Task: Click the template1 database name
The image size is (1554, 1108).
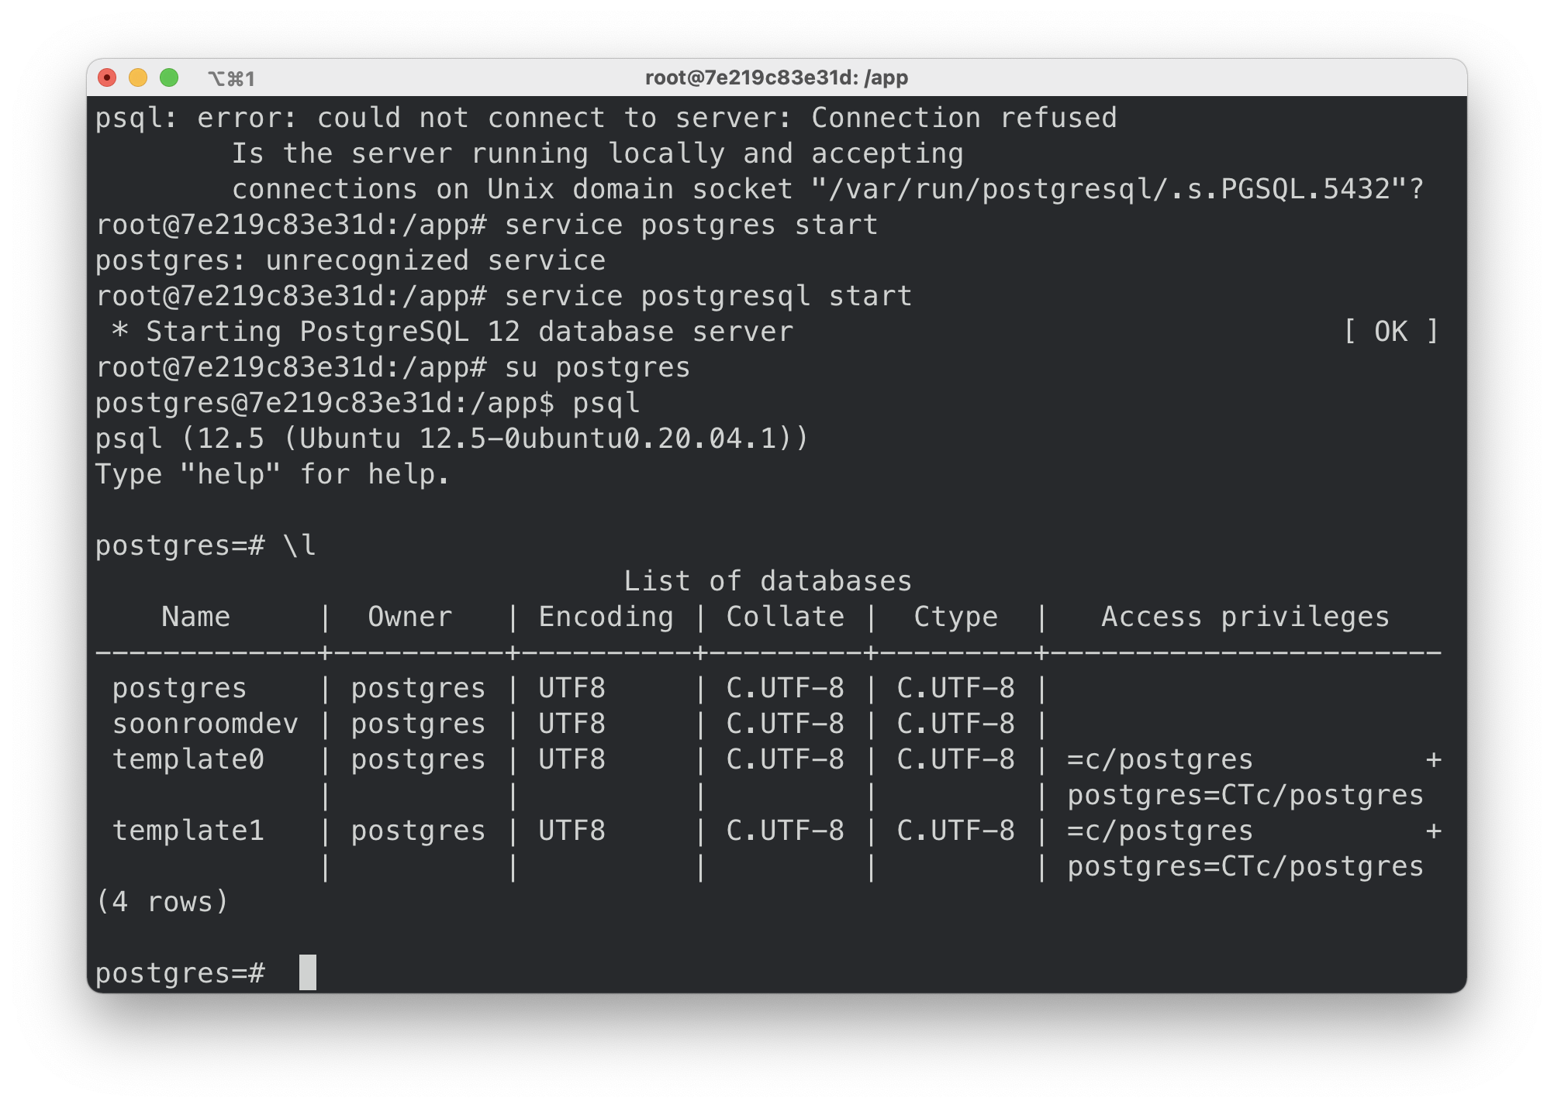Action: point(188,831)
